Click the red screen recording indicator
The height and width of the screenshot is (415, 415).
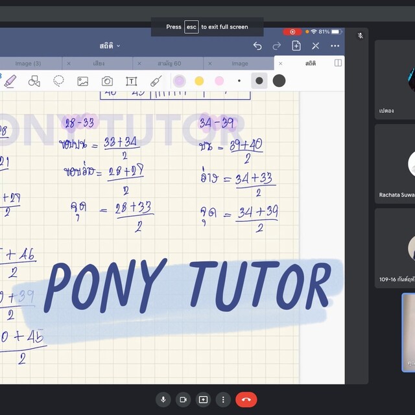click(292, 32)
